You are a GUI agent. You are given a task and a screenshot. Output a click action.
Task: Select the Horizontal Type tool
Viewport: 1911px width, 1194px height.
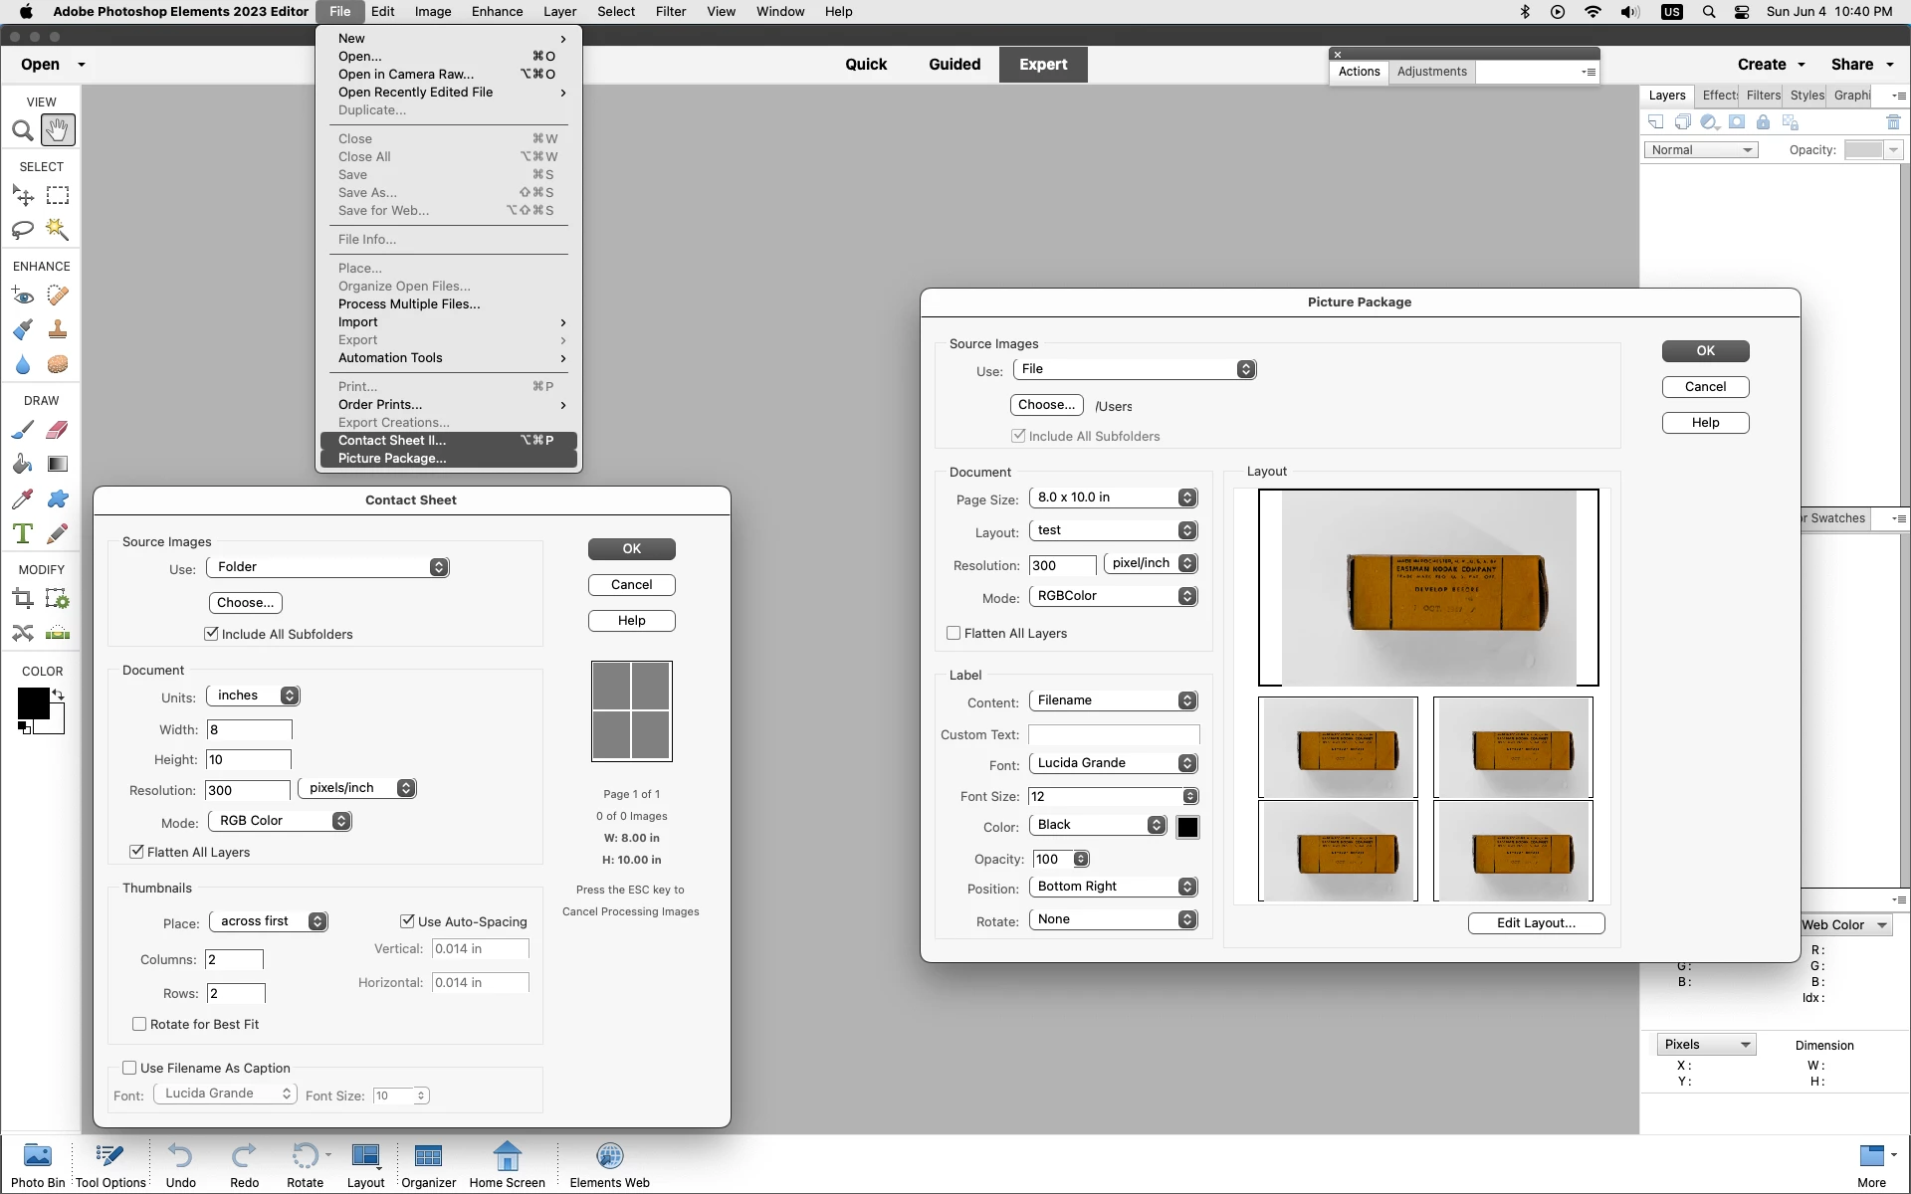point(22,533)
